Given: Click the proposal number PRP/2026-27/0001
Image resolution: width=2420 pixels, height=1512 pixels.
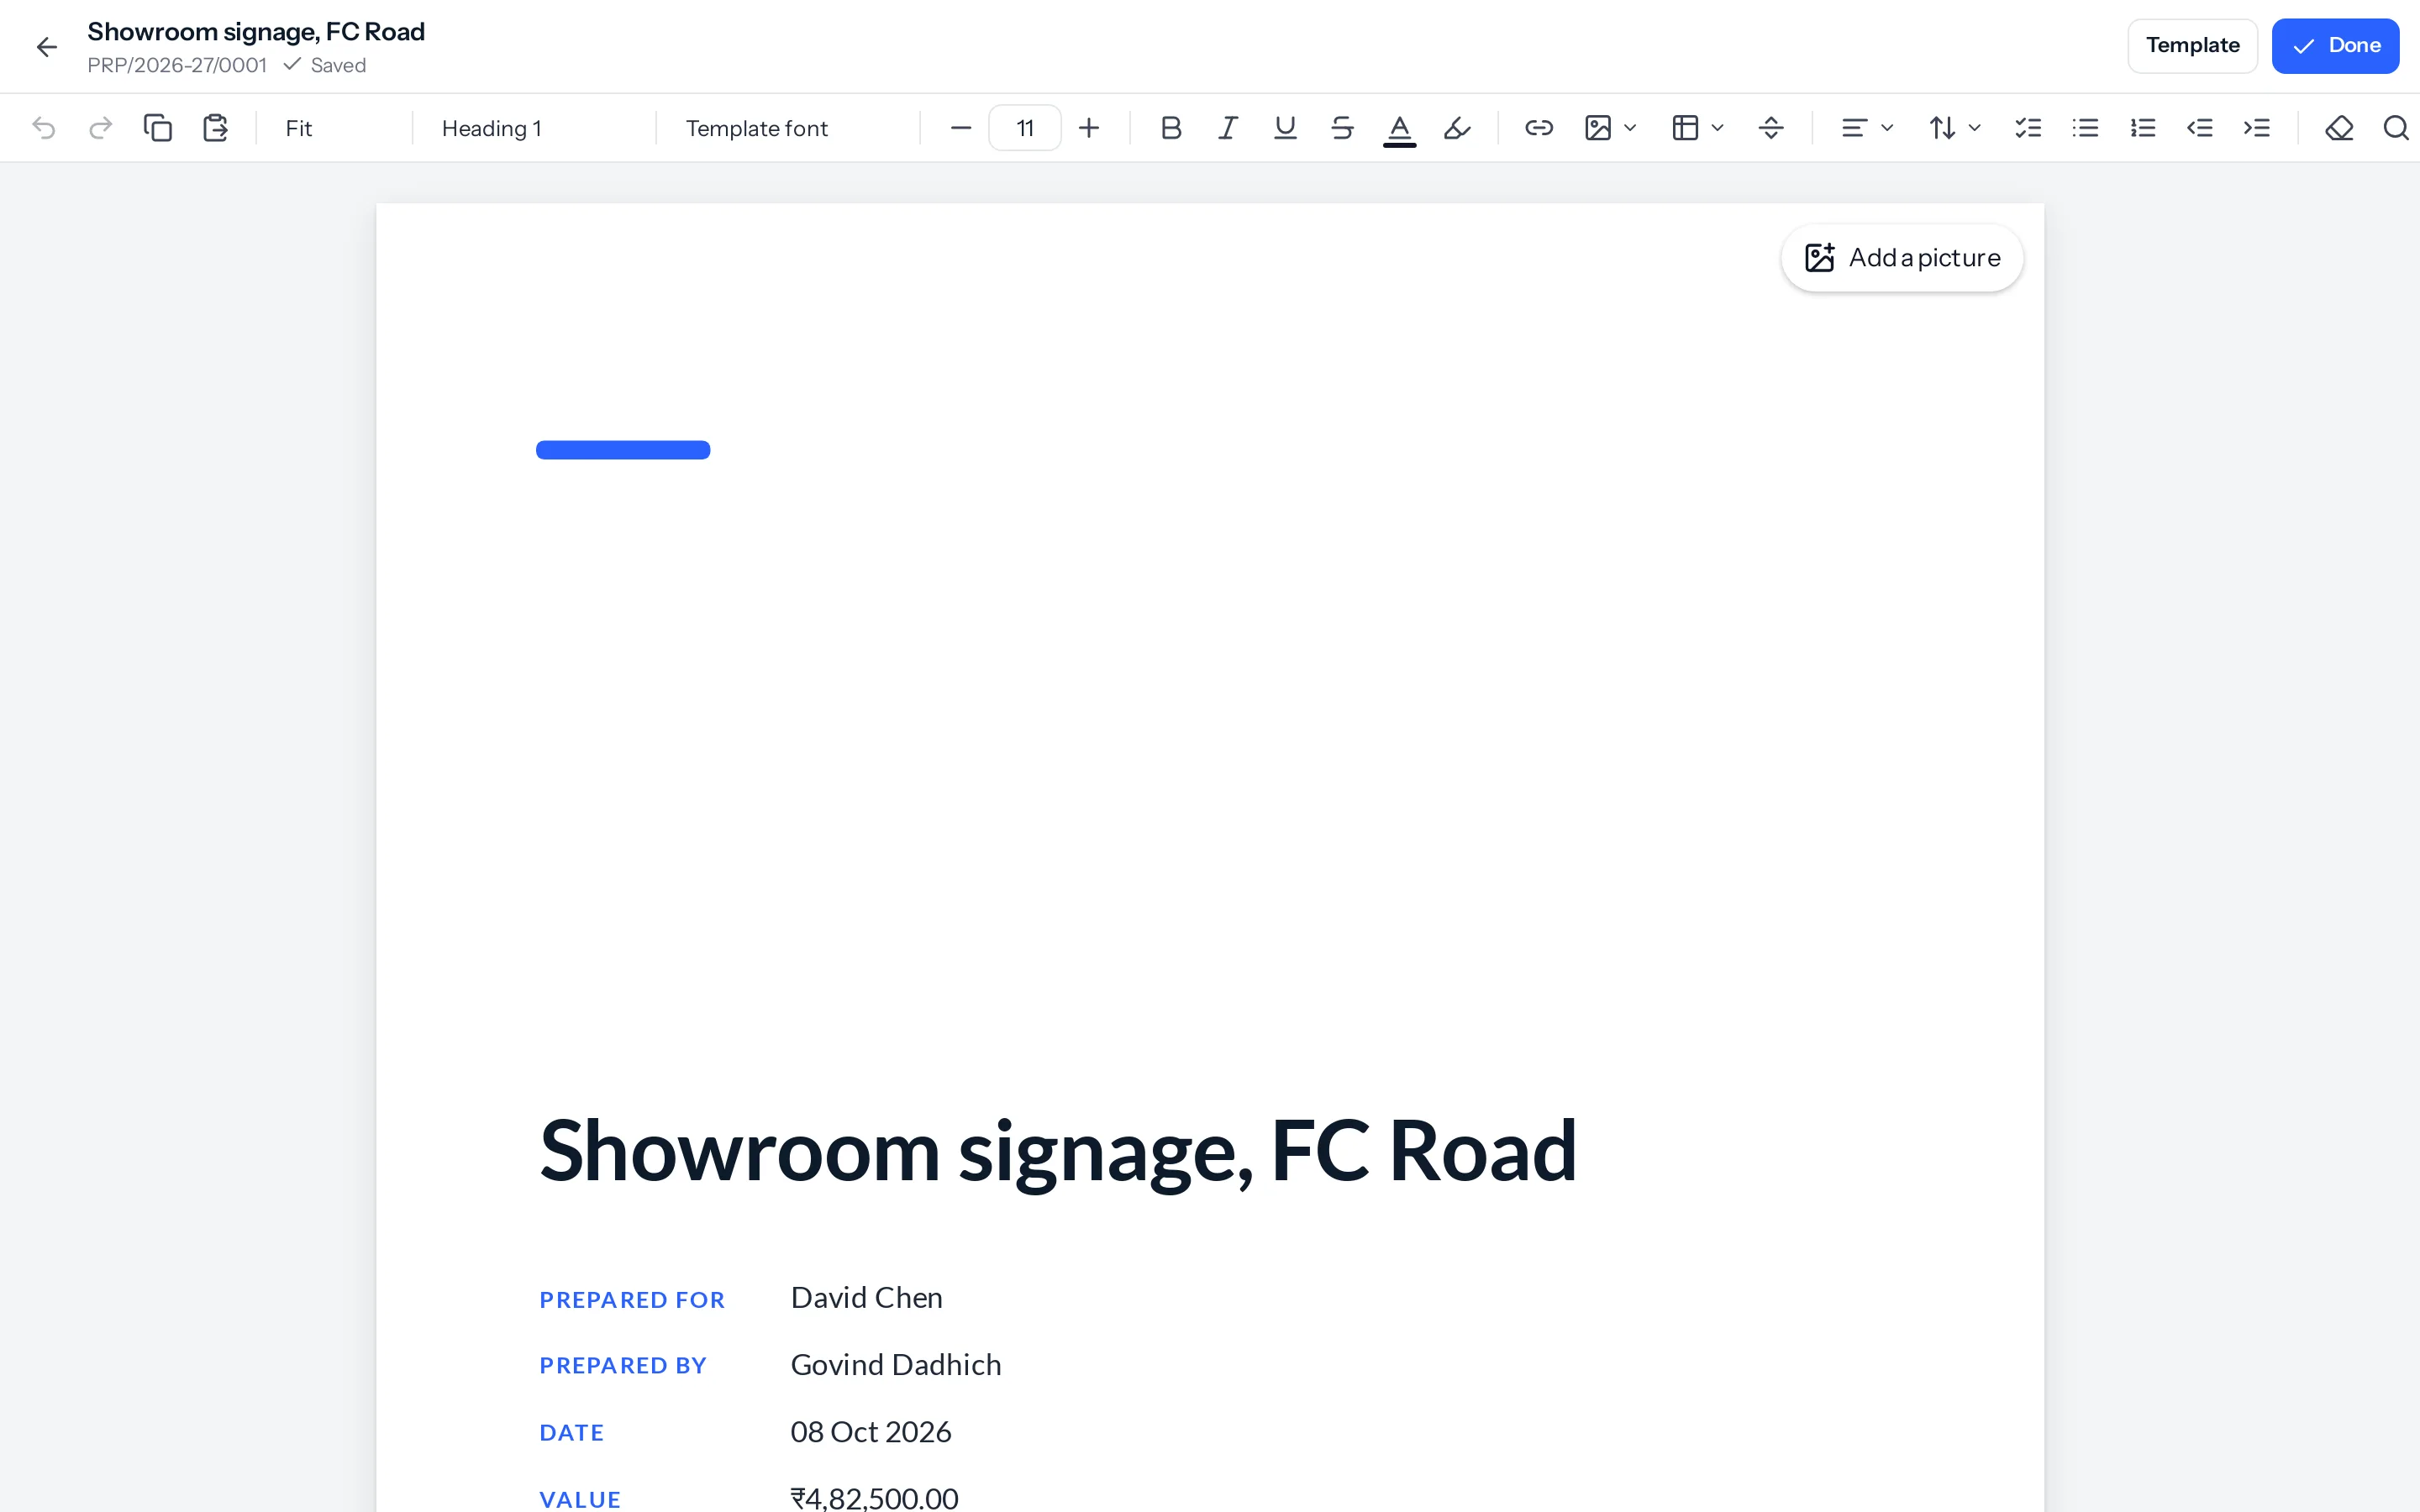Looking at the screenshot, I should coord(177,65).
